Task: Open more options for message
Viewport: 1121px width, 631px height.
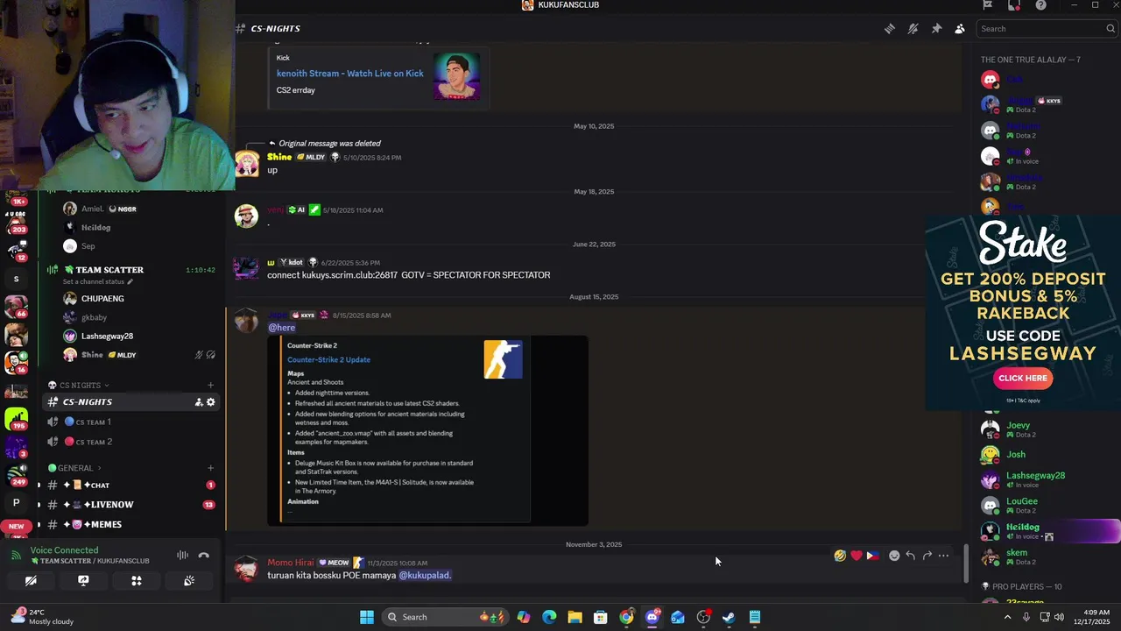Action: click(x=943, y=556)
